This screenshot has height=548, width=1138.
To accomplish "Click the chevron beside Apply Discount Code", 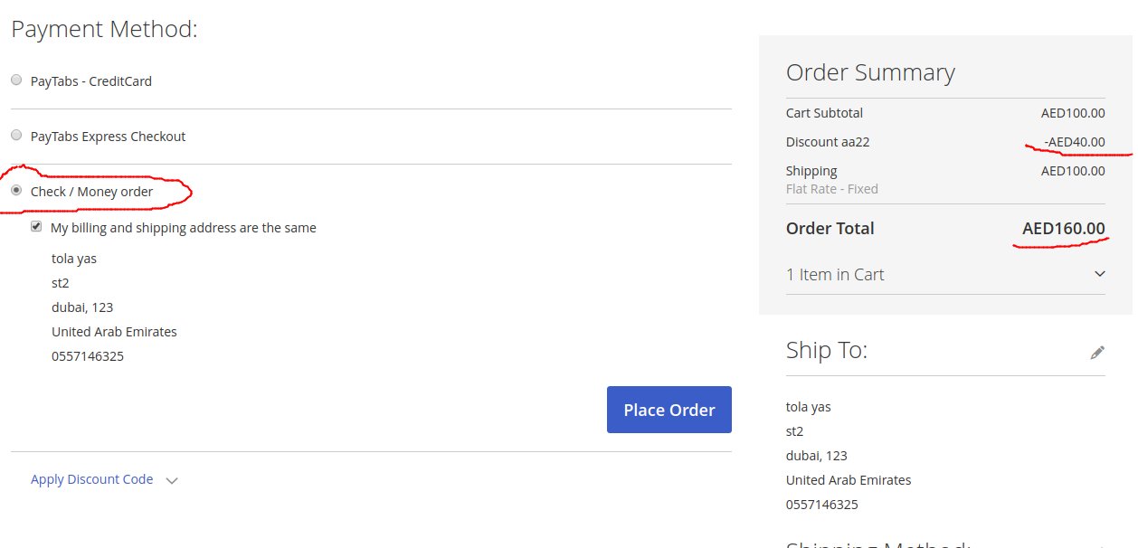I will pyautogui.click(x=171, y=480).
